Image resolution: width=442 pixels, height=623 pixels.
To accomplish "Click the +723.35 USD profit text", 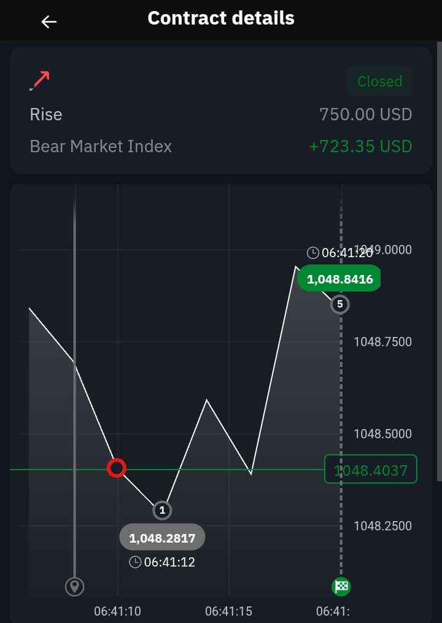I will (360, 146).
